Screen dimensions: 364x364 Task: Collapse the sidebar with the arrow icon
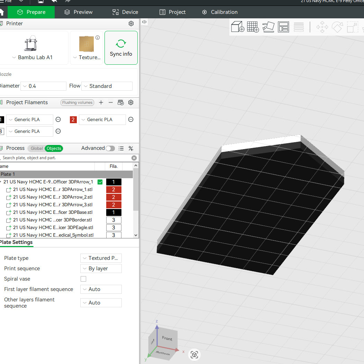(x=144, y=22)
